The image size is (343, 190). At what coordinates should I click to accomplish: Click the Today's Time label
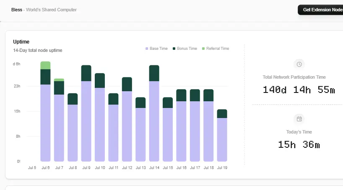click(299, 132)
